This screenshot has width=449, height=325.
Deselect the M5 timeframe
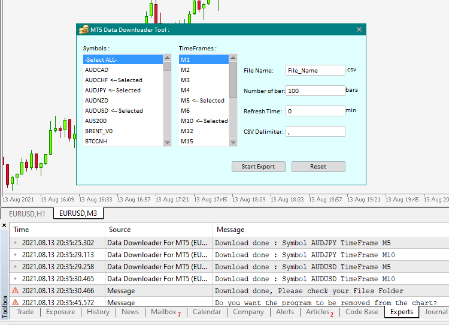(x=204, y=100)
